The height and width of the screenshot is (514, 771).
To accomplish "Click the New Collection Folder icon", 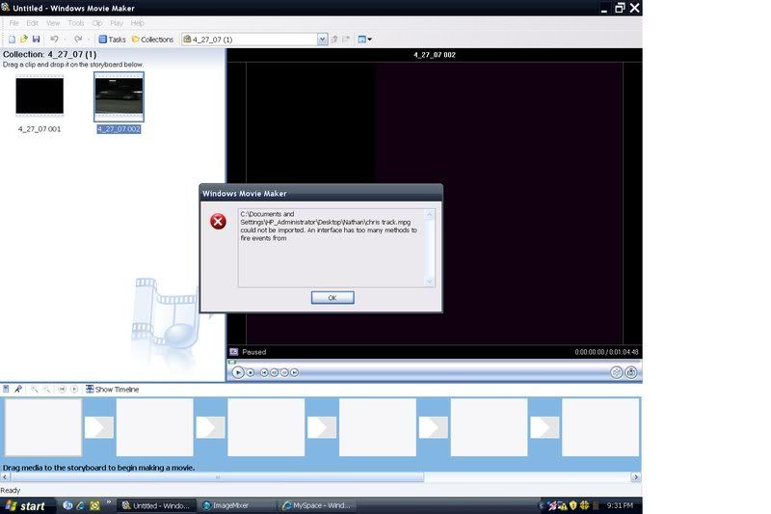I will tap(346, 40).
